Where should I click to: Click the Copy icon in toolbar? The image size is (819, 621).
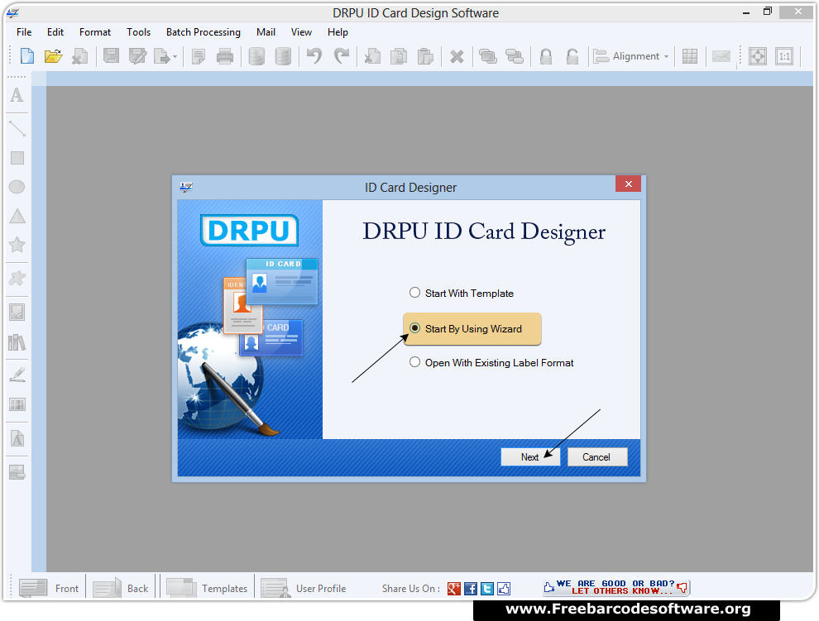[399, 56]
